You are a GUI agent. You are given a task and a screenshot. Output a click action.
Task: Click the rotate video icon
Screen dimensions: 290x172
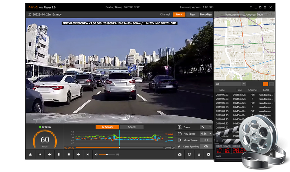(190, 154)
